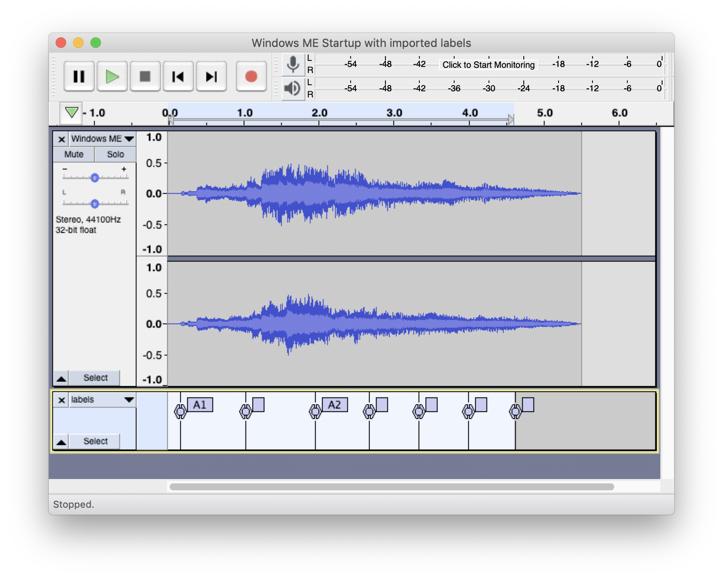Solo the Windows ME track

[115, 154]
